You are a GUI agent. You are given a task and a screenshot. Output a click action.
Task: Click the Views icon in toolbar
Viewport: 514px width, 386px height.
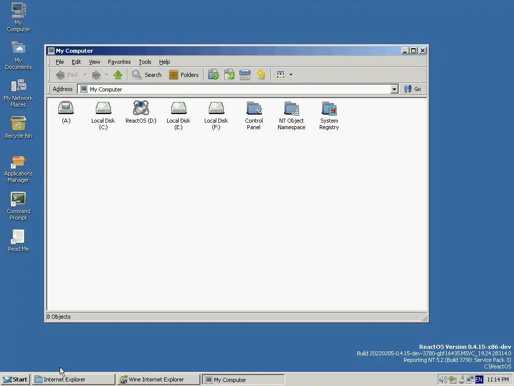(x=281, y=75)
